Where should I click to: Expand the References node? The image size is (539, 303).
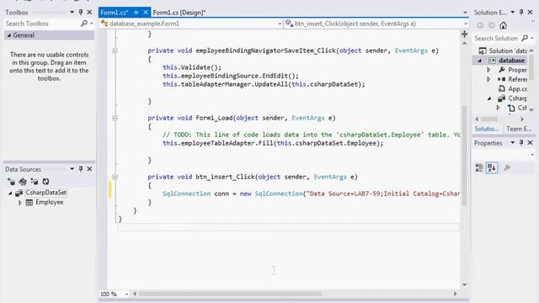tap(488, 80)
